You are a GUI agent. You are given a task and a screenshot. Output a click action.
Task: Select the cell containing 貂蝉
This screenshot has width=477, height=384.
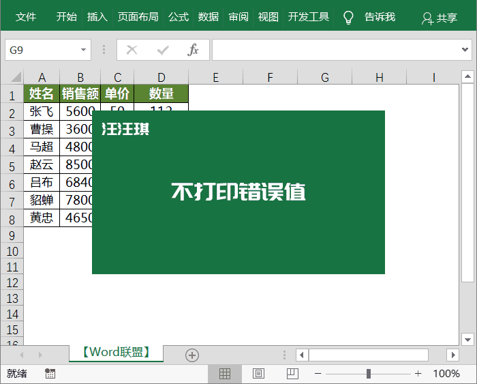click(x=42, y=200)
